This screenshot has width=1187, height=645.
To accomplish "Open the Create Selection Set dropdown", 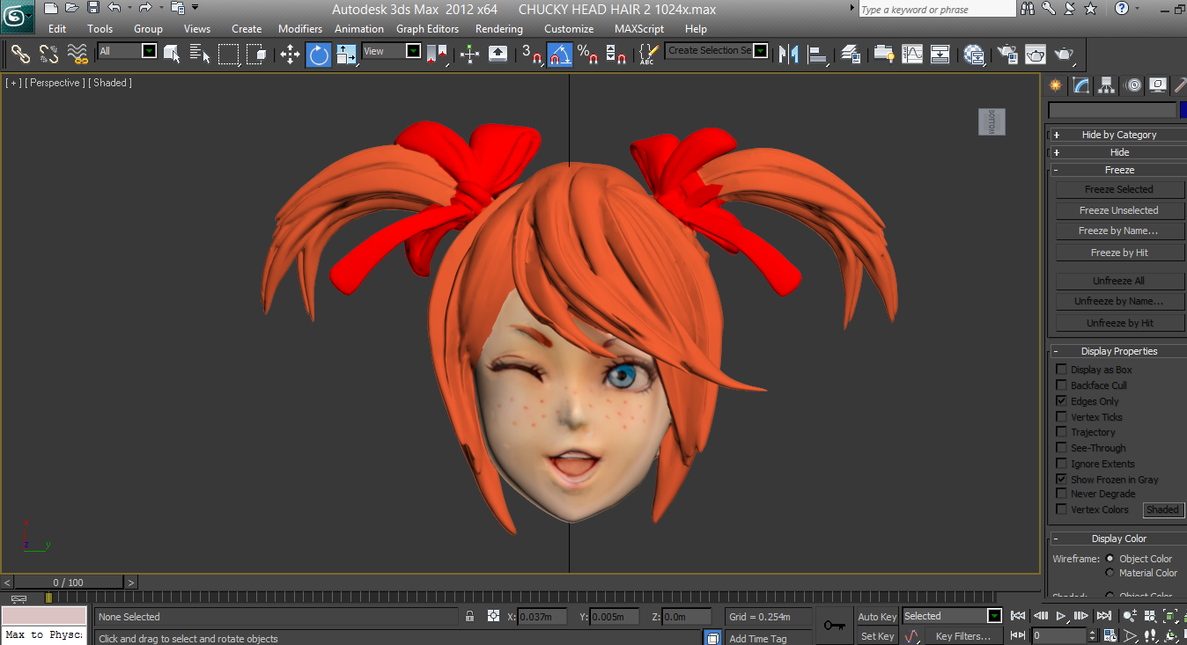I will (760, 51).
